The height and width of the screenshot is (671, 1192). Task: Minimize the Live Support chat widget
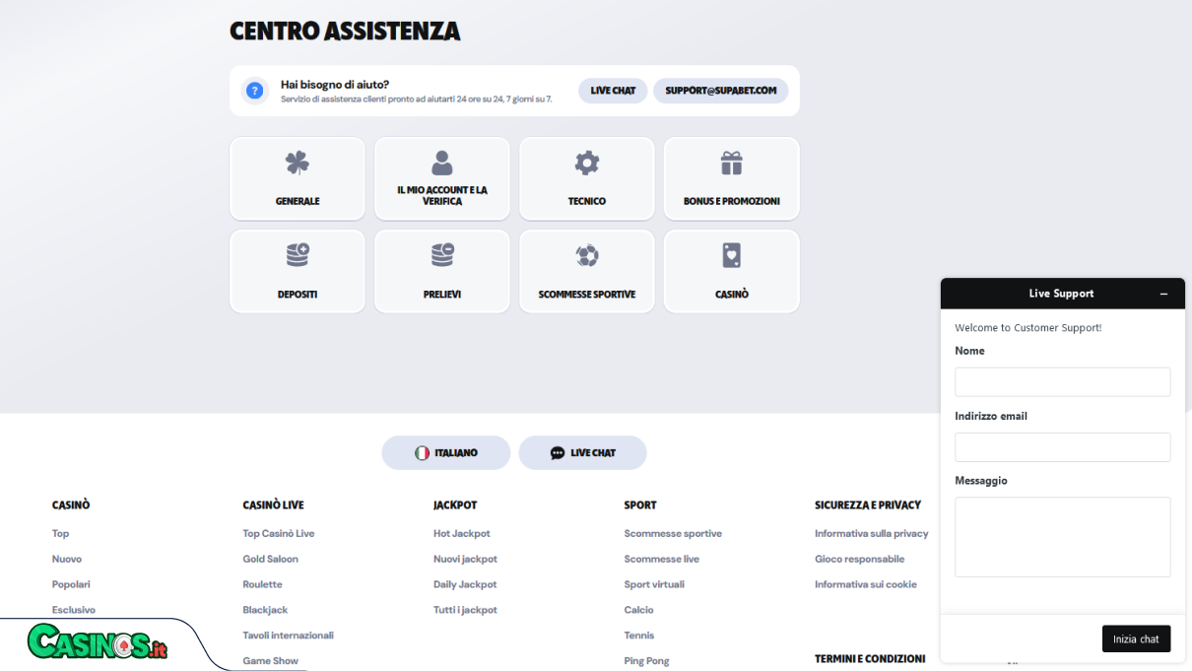[x=1163, y=294]
